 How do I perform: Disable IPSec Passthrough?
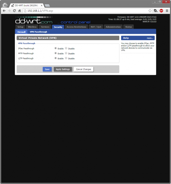point(66,48)
